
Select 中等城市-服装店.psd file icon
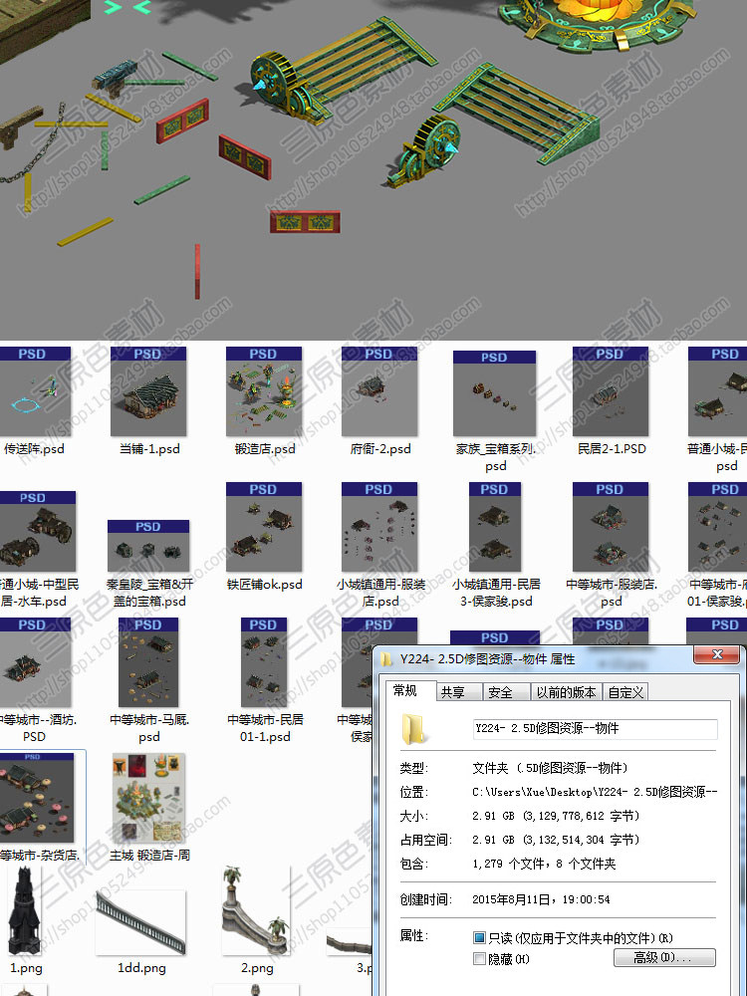pyautogui.click(x=611, y=527)
